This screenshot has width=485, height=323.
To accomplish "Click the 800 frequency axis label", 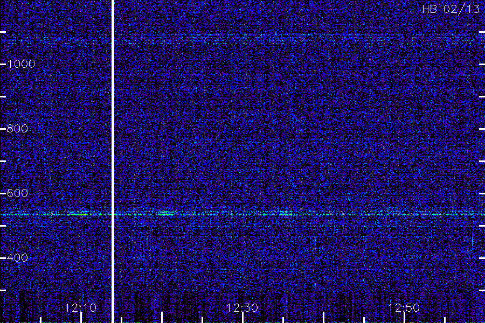I will coord(17,129).
